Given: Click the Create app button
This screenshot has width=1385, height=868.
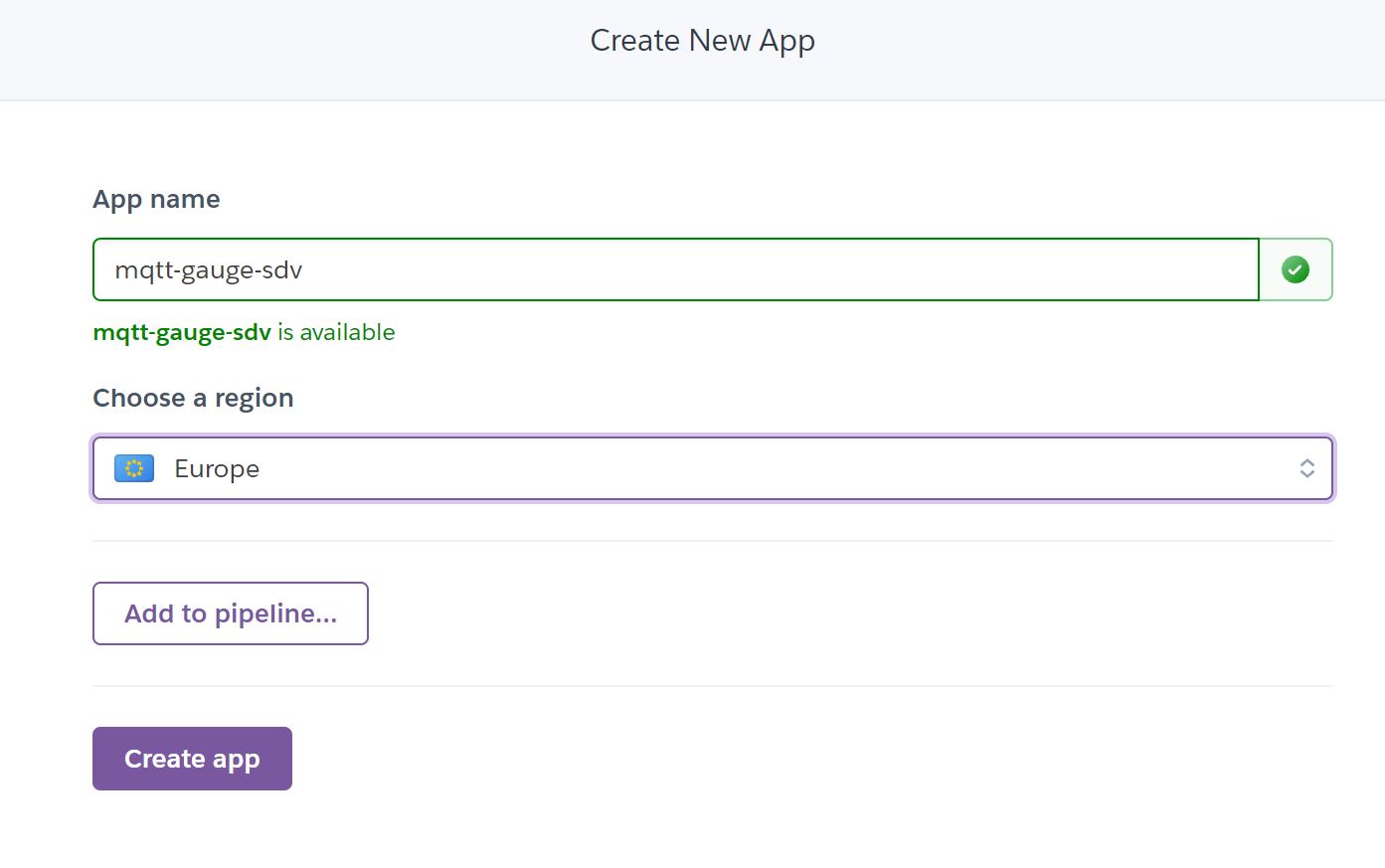Looking at the screenshot, I should click(192, 758).
